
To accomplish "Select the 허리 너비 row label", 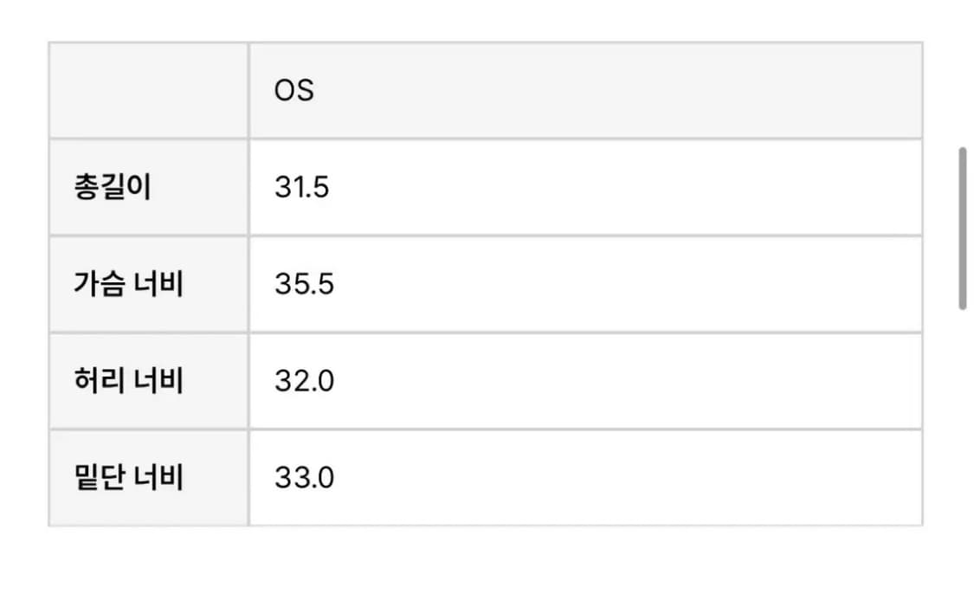I will point(128,381).
